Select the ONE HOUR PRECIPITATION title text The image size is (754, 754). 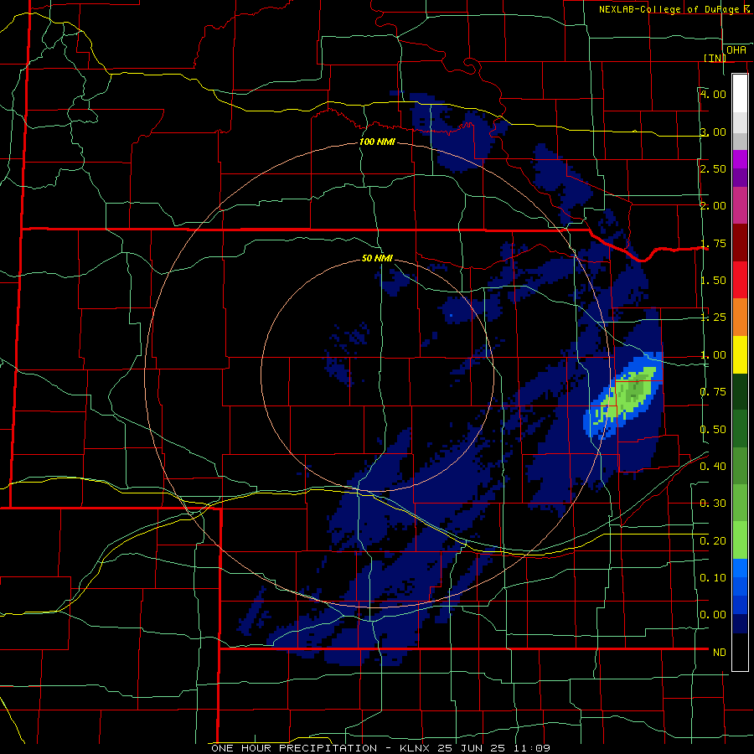(294, 748)
